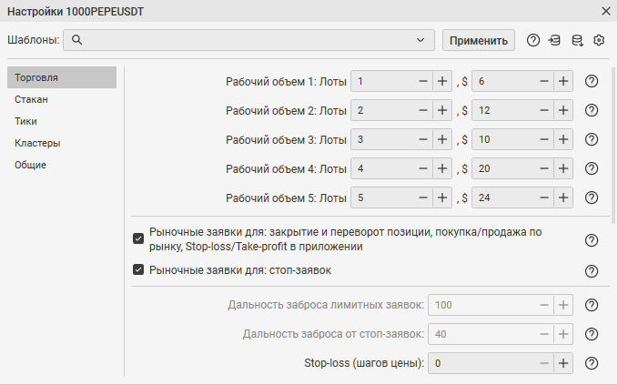Open template settings gear icon

click(599, 40)
